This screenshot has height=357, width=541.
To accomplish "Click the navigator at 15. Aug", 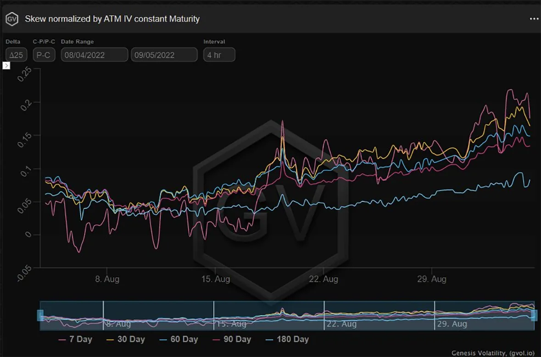I will (231, 324).
